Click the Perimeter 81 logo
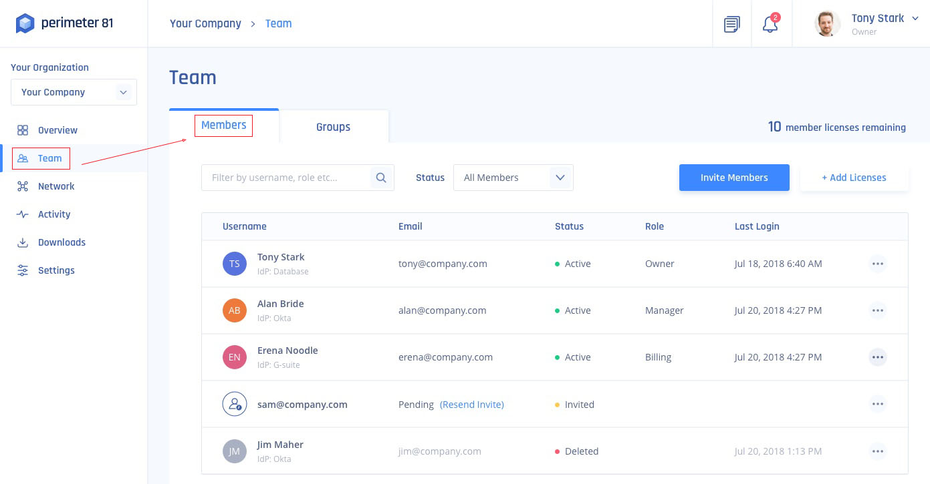The height and width of the screenshot is (484, 930). click(65, 23)
